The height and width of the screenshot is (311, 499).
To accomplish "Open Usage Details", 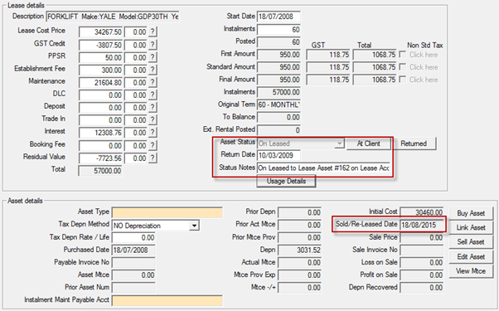I will [x=286, y=181].
